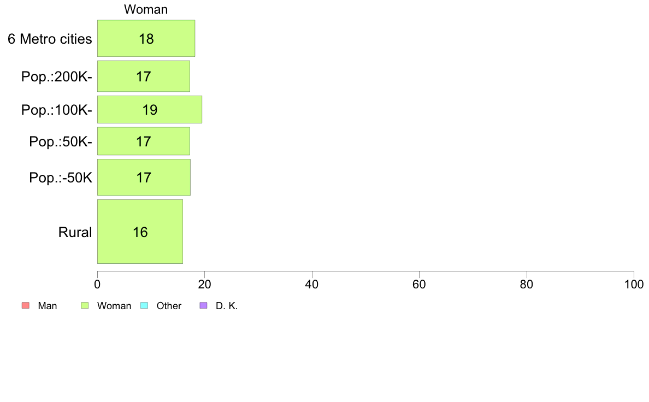
Task: Select the Pop.:200K- bar
Action: (144, 76)
